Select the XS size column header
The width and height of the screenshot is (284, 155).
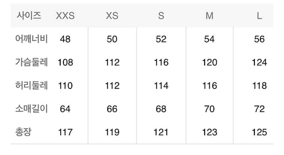tap(112, 16)
